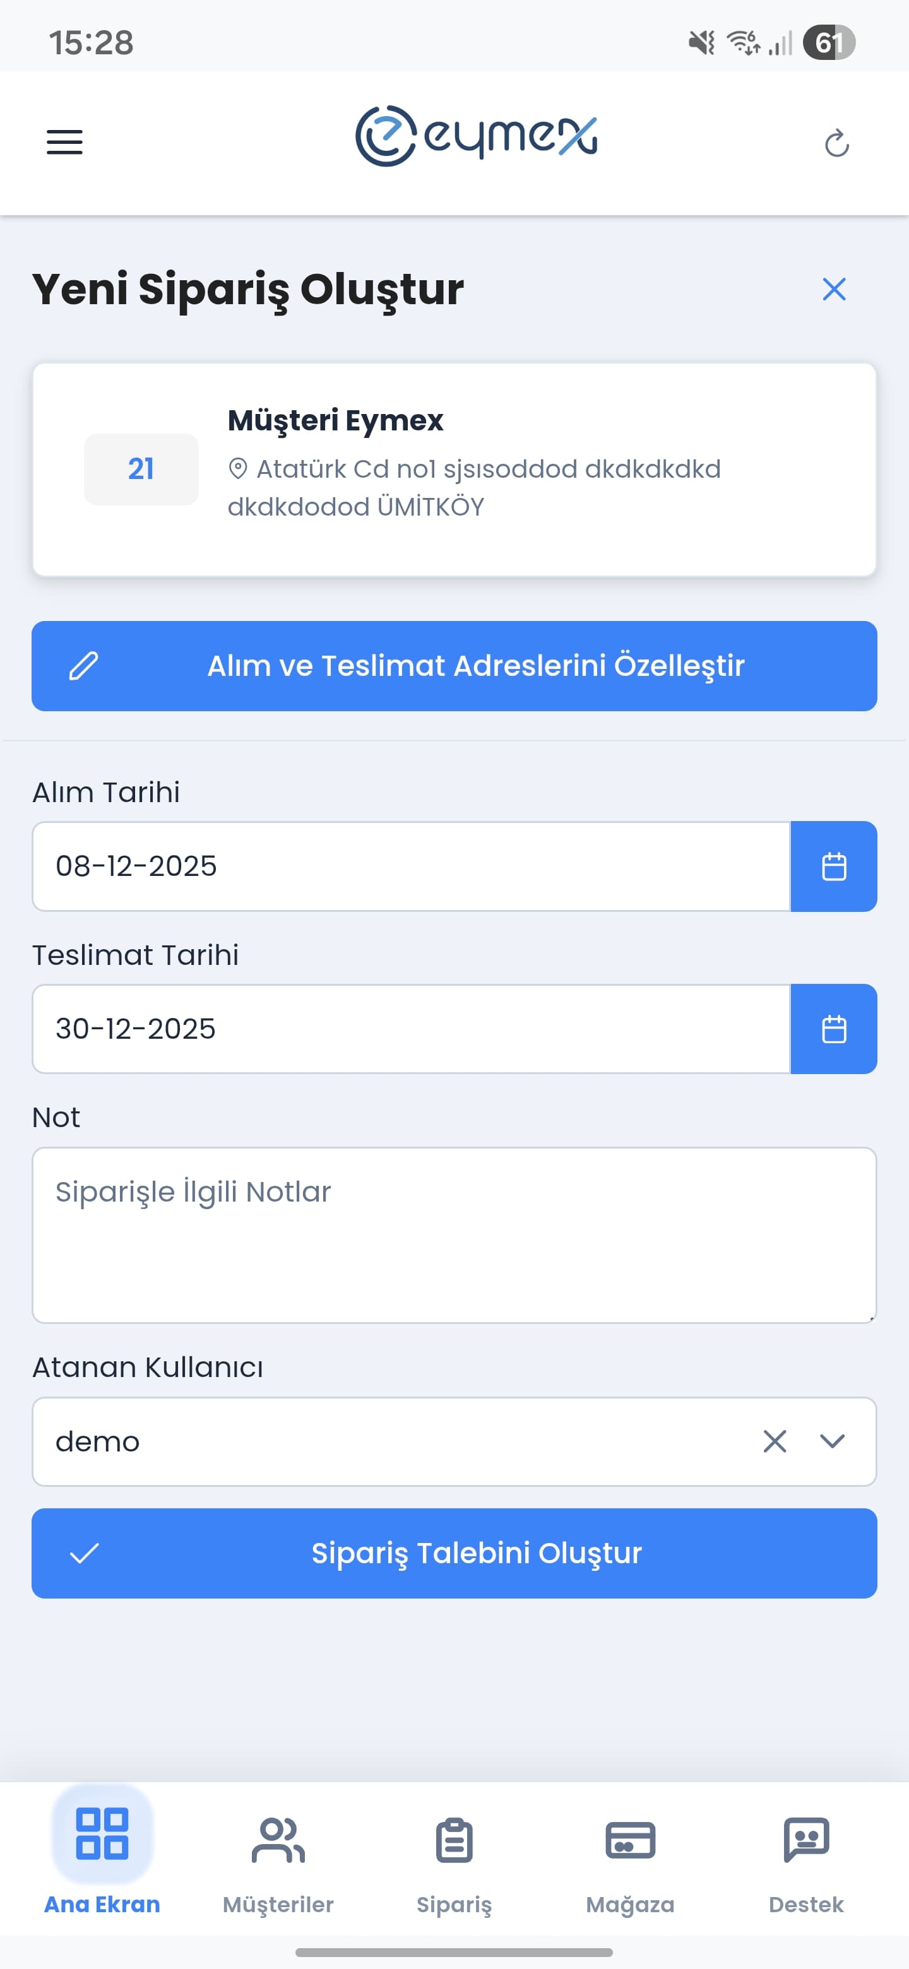This screenshot has height=1969, width=909.
Task: Clear the selected demo user
Action: (775, 1441)
